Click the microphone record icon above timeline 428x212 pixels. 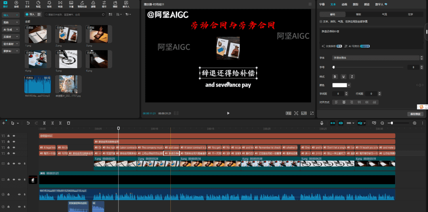(322, 123)
